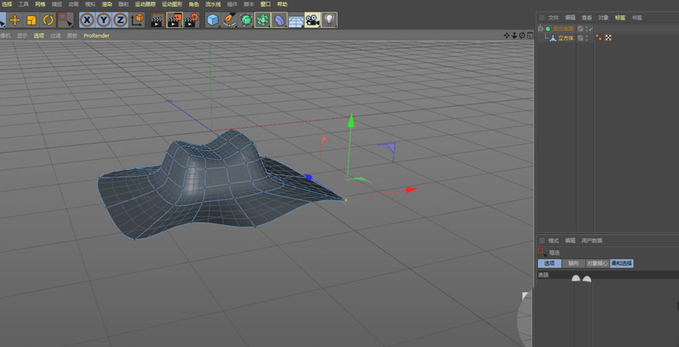Click the Camera object icon
The width and height of the screenshot is (679, 347).
pos(312,20)
